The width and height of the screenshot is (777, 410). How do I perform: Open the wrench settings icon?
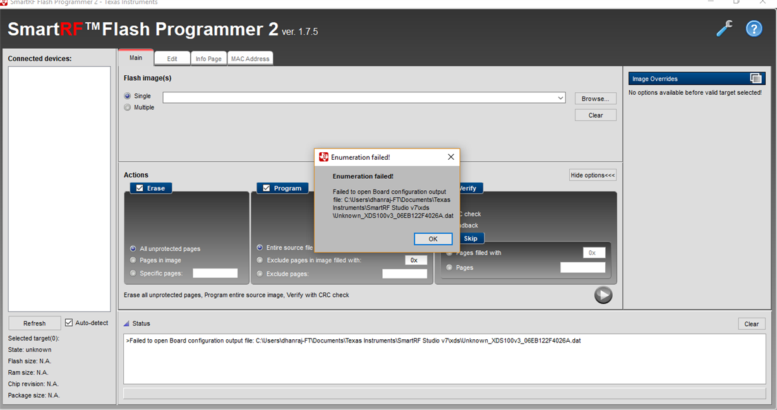pyautogui.click(x=725, y=28)
